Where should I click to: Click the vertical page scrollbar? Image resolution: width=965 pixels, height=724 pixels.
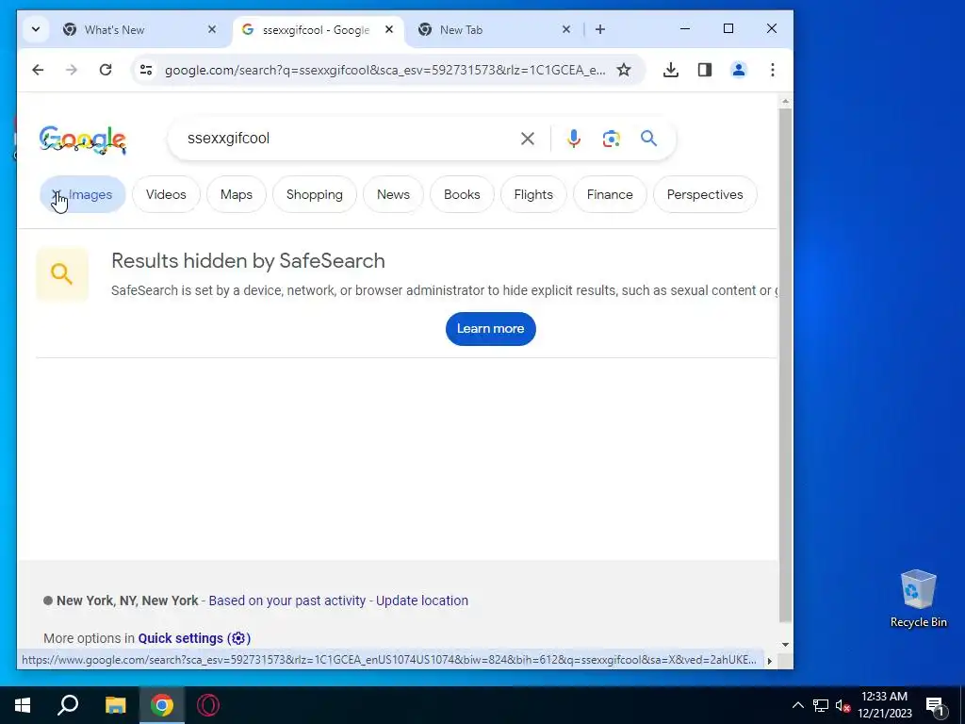tap(785, 365)
